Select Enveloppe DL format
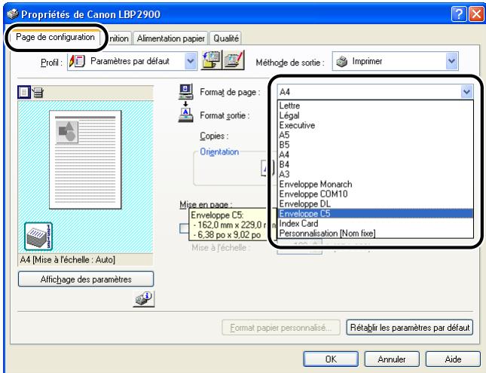The width and height of the screenshot is (486, 373). [375, 203]
